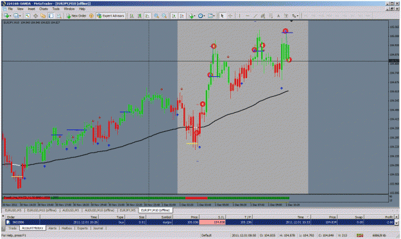Open the Insert menu

pyautogui.click(x=31, y=9)
